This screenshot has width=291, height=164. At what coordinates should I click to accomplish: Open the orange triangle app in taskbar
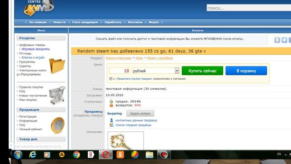click(x=62, y=155)
